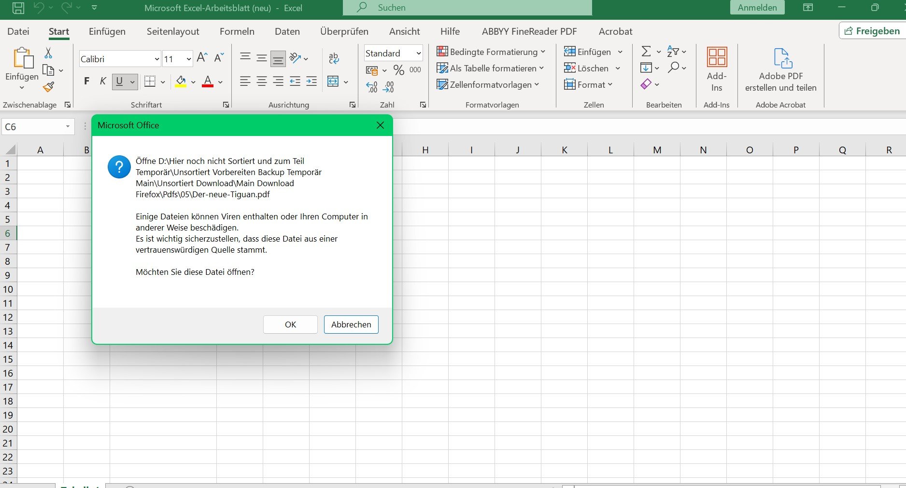Toggle middle vertical alignment
Screen dimensions: 906x488
[x=262, y=58]
